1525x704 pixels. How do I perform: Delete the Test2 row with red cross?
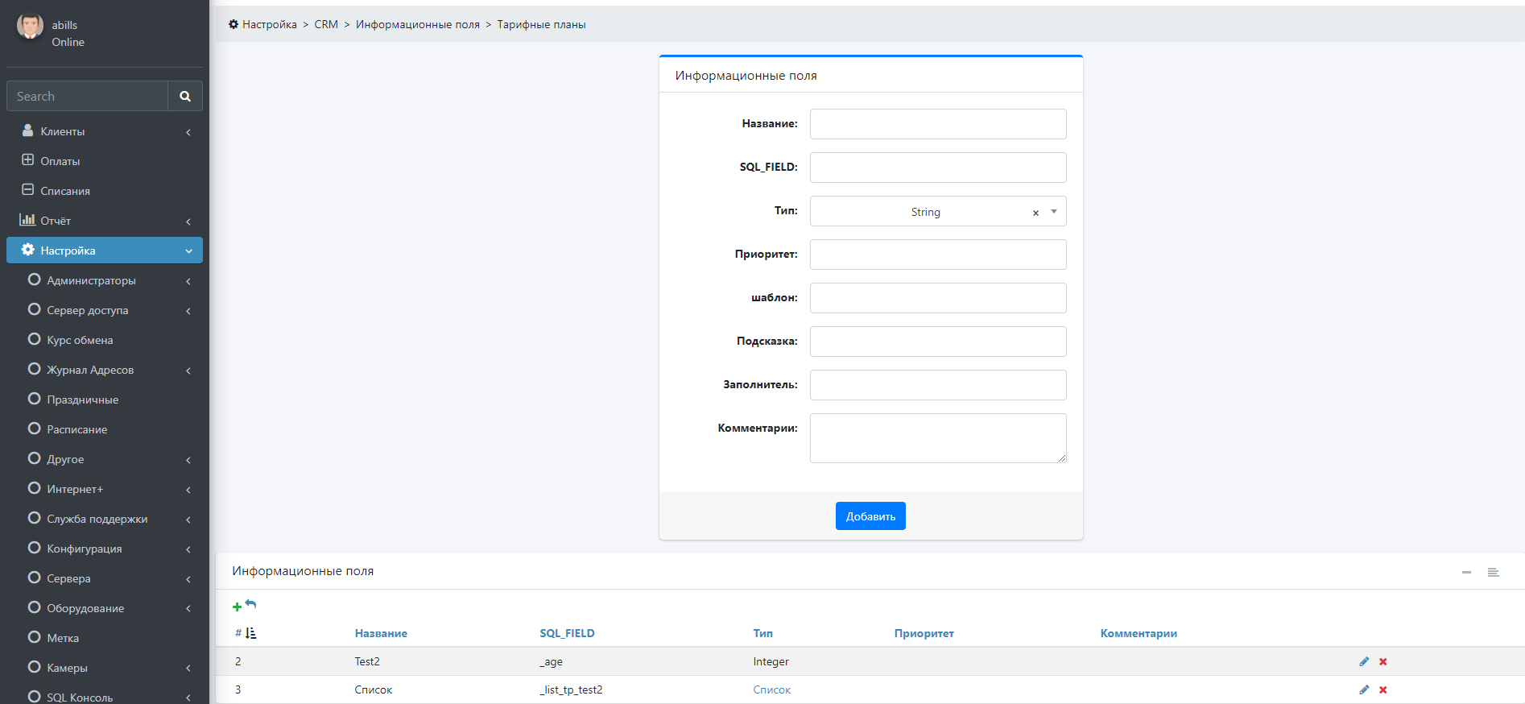1383,661
